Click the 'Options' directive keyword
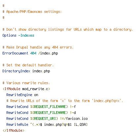The image size is (136, 136). (x=10, y=35)
